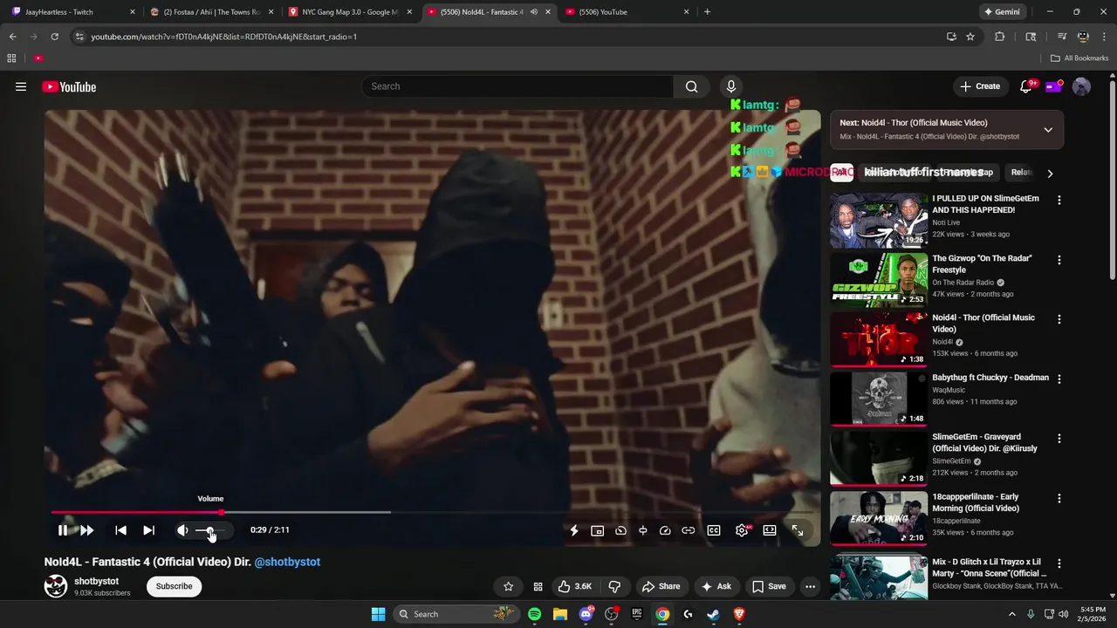Reload the current page
The width and height of the screenshot is (1117, 628).
(54, 37)
